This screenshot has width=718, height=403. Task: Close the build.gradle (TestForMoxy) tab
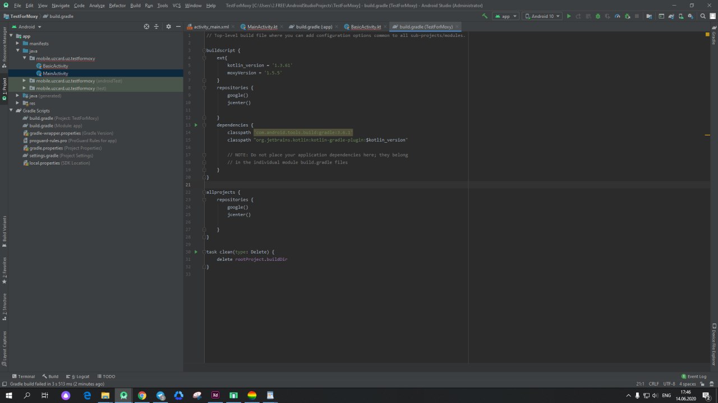pos(458,27)
